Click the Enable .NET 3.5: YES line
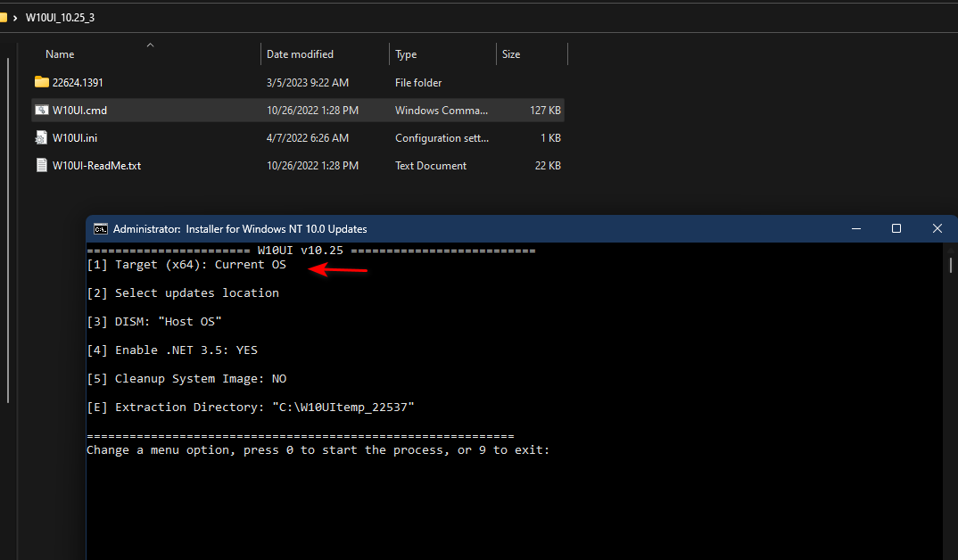This screenshot has height=560, width=958. point(172,350)
